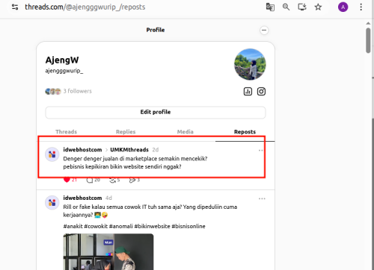The image size is (374, 270).
Task: Switch to the Media tab
Action: [x=186, y=132]
